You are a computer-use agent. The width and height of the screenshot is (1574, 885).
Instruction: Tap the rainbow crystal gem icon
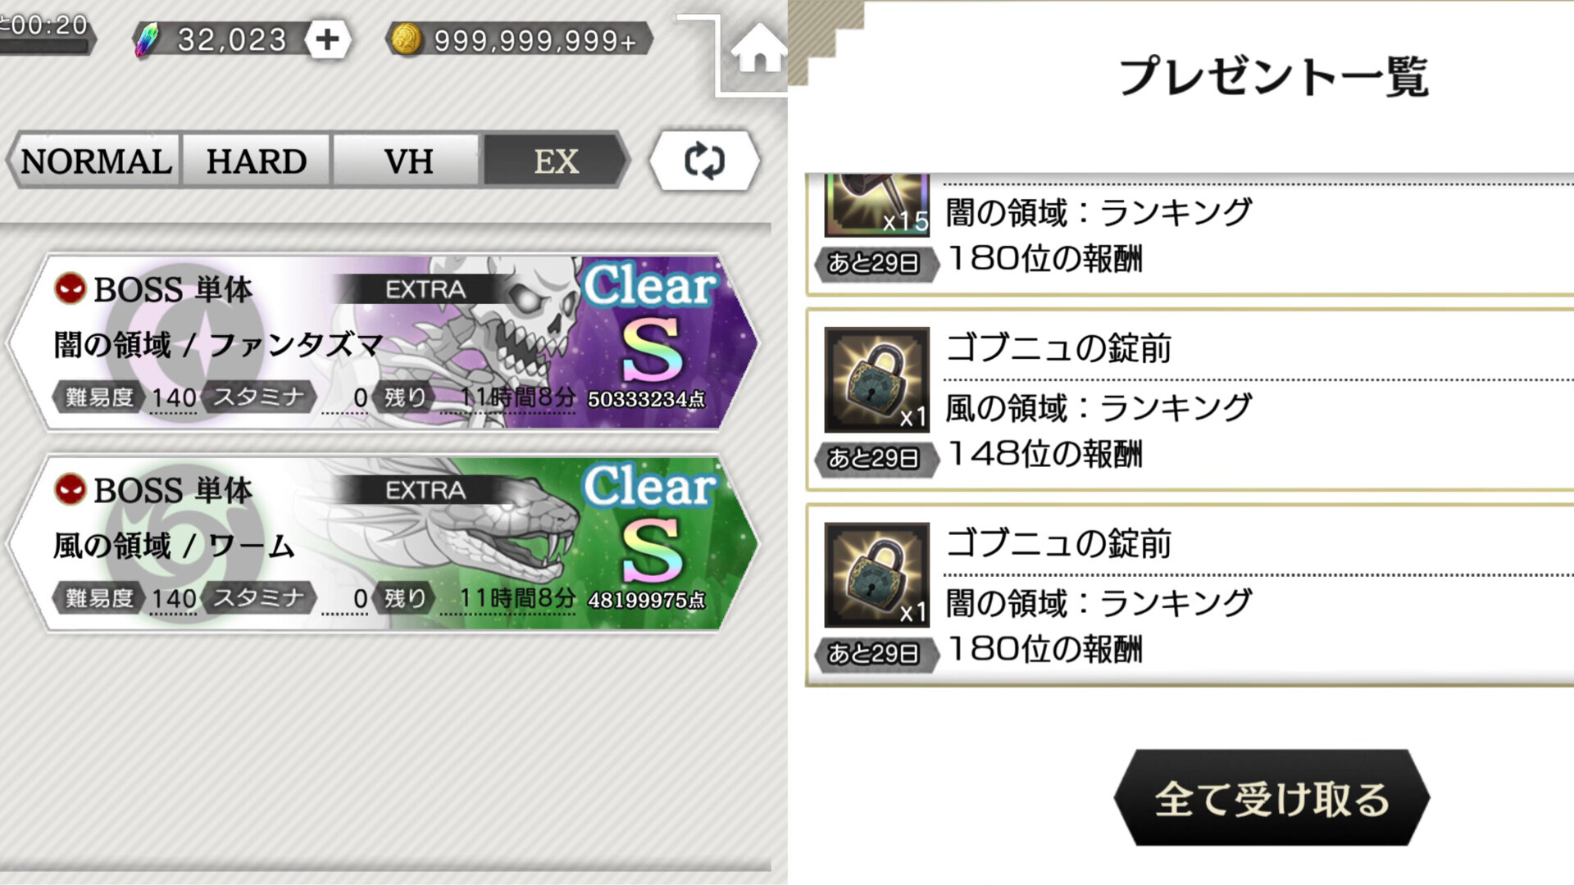coord(148,39)
